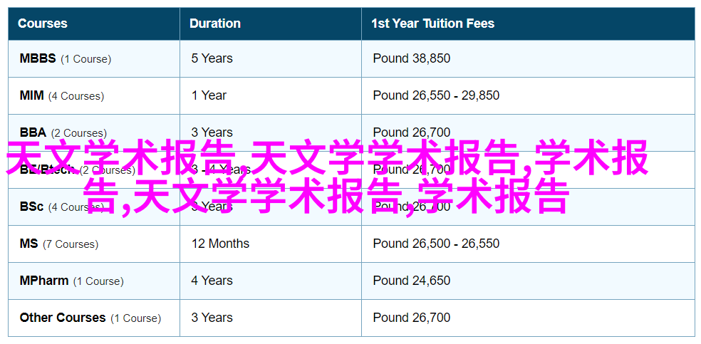
Task: Open the MS (7 Courses) entry
Action: coord(94,244)
